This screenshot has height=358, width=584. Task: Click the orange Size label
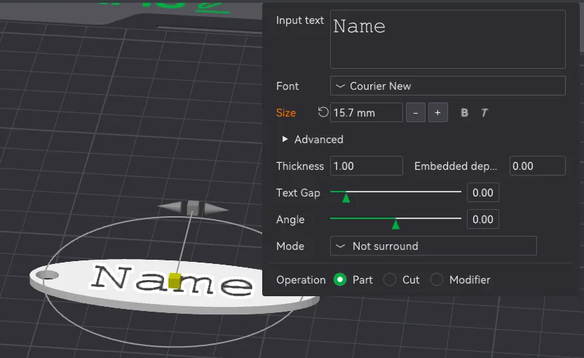[286, 112]
